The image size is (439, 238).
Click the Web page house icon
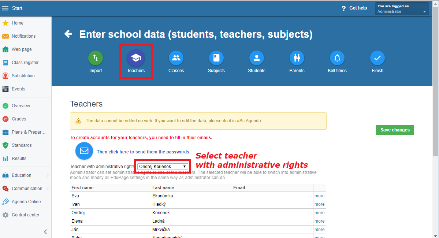pyautogui.click(x=5, y=49)
